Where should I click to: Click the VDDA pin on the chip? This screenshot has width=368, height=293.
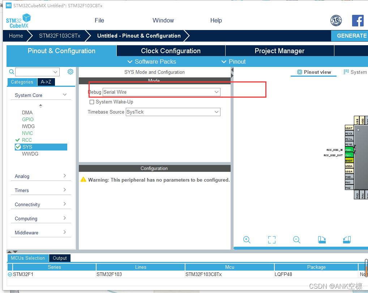click(x=349, y=171)
